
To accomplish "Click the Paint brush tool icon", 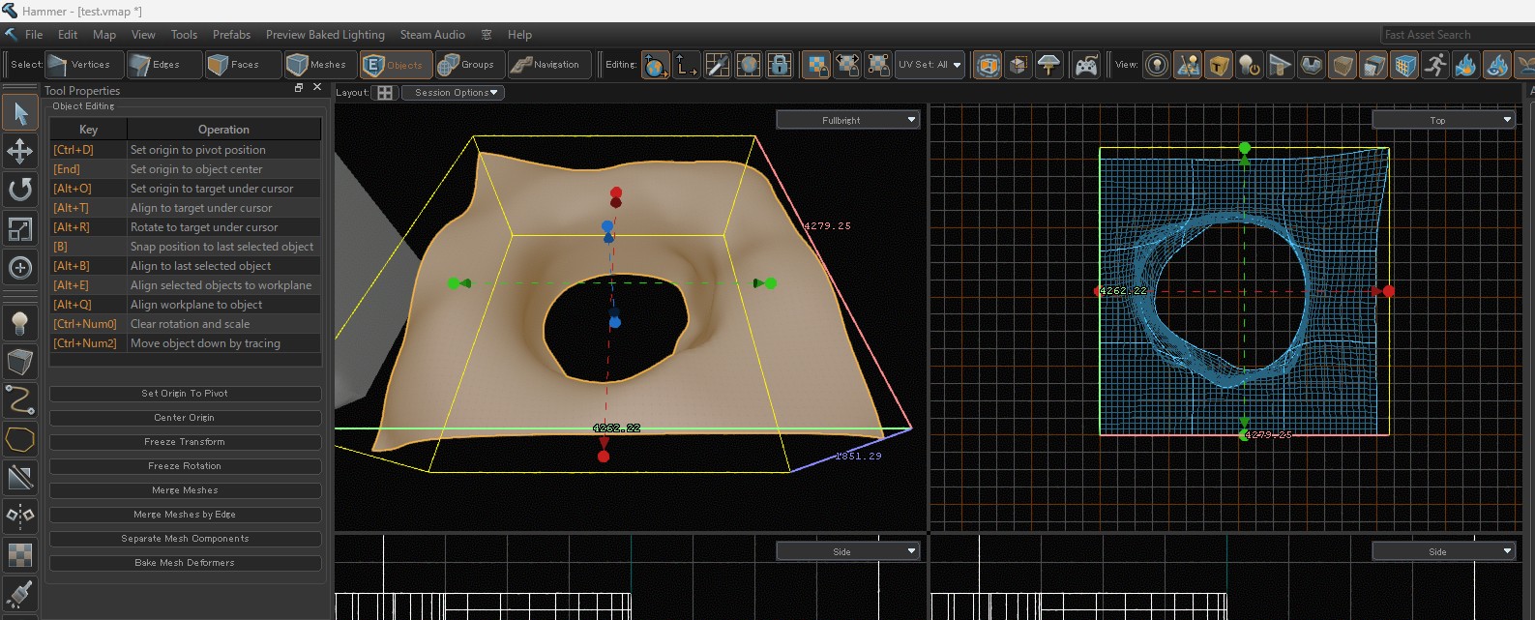I will point(19,593).
